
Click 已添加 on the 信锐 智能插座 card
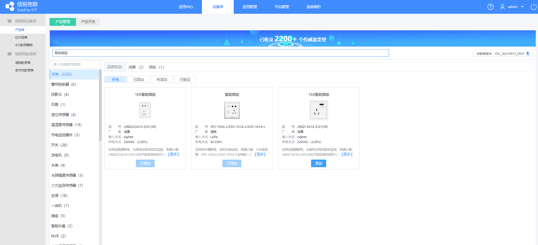232,164
